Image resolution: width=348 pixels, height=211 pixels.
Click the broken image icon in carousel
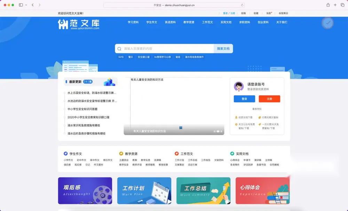point(181,128)
